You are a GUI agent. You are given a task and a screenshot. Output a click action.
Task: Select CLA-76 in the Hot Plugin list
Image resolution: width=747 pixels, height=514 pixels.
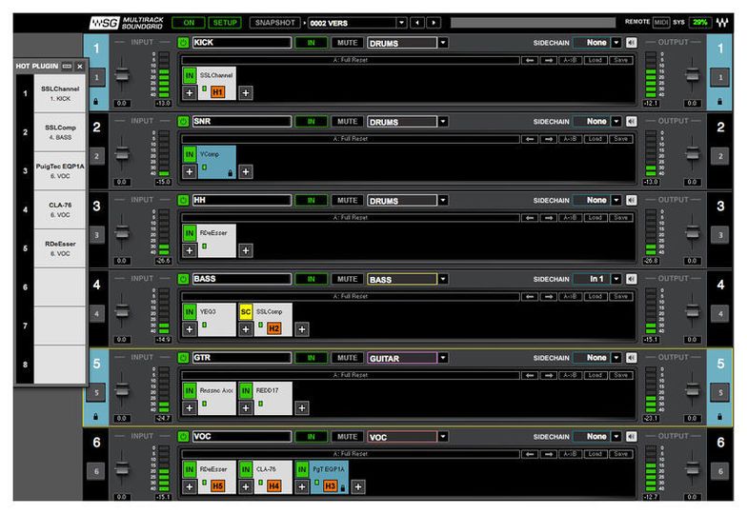point(59,208)
